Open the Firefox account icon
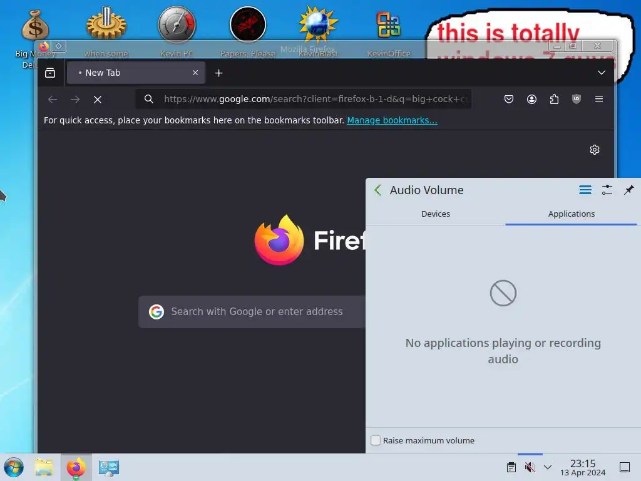Viewport: 641px width, 481px height. tap(531, 99)
